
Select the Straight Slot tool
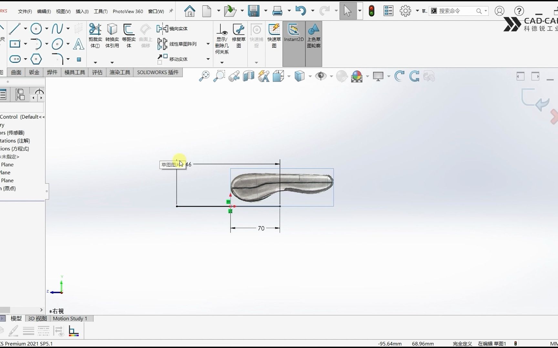[15, 59]
